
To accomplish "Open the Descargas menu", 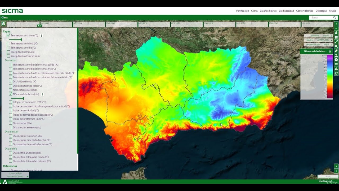I will click(x=321, y=11).
